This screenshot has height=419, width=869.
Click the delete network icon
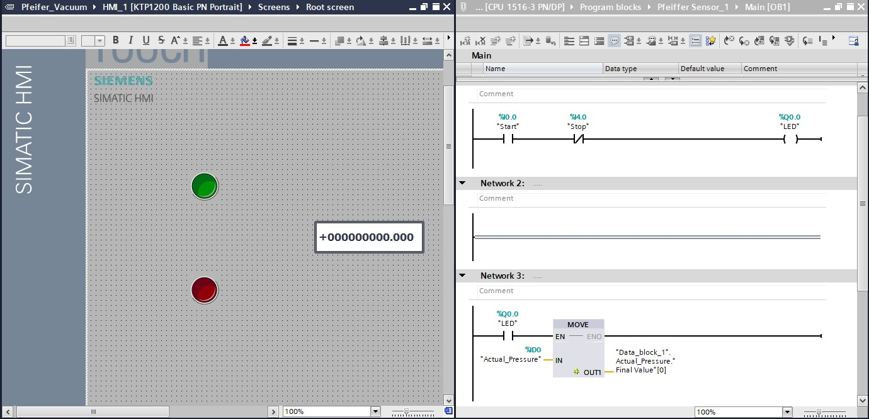tap(480, 41)
